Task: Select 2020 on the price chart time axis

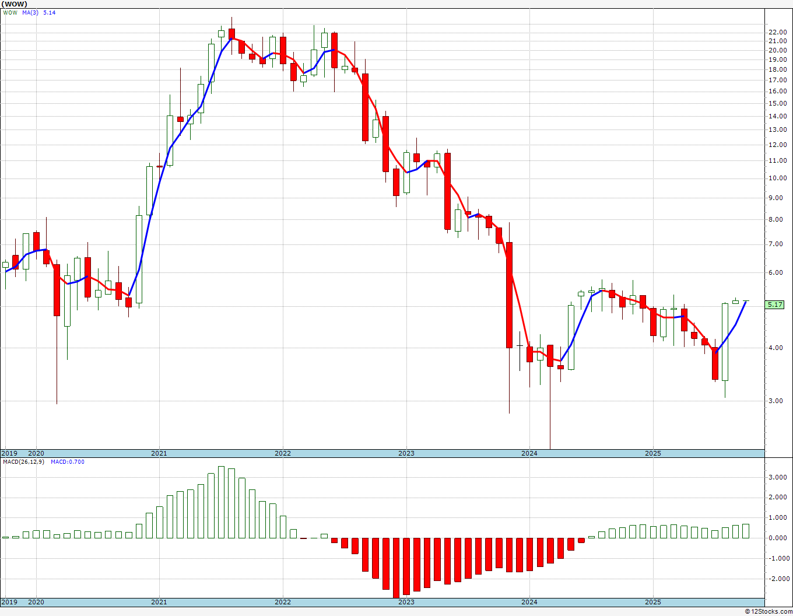Action: [x=36, y=453]
